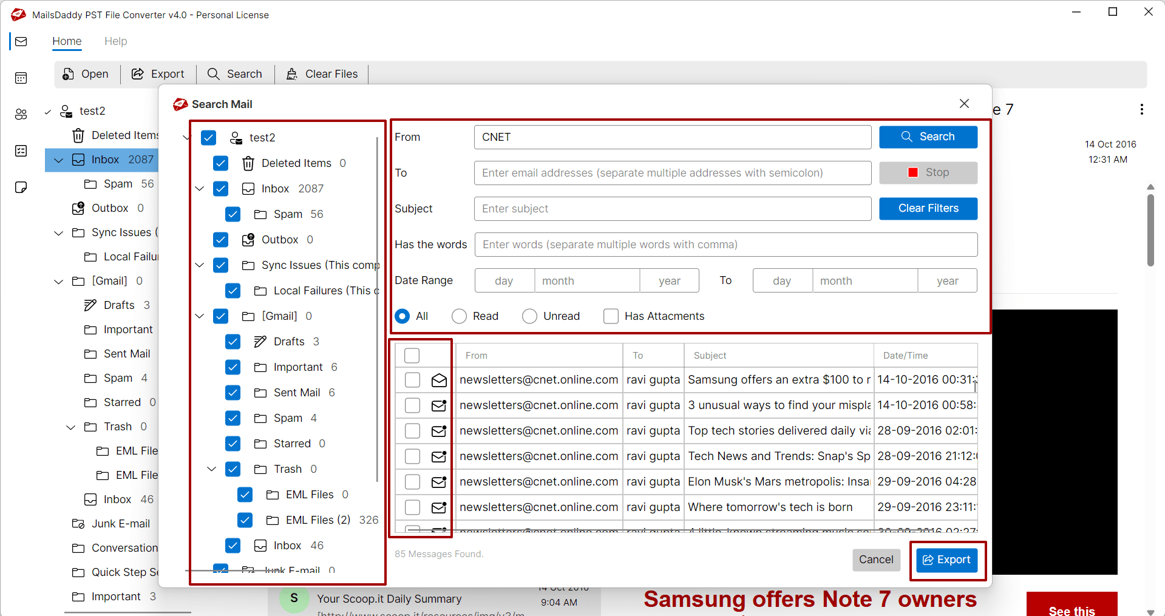This screenshot has height=616, width=1165.
Task: Select the Read radio button
Action: tap(459, 316)
